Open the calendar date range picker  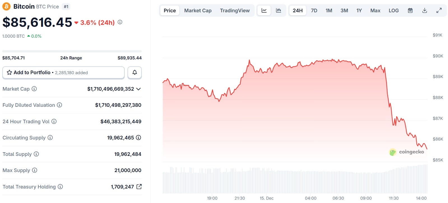(x=410, y=11)
